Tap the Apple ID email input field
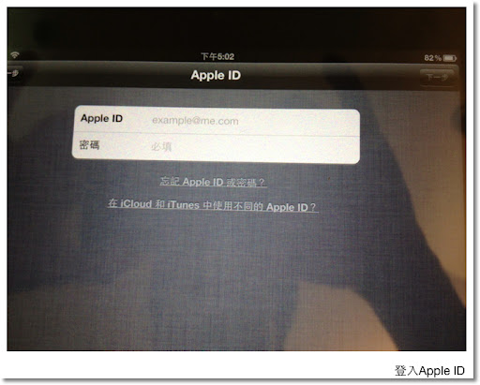 point(217,120)
